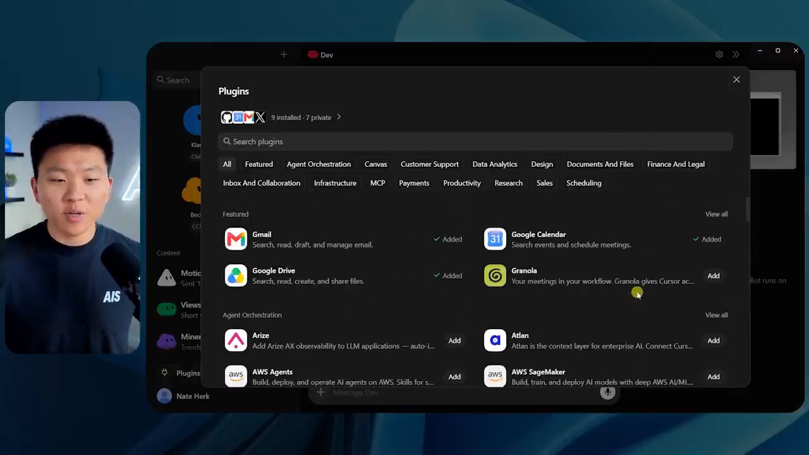809x455 pixels.
Task: Click the X icon in installed plugins
Action: click(x=260, y=118)
